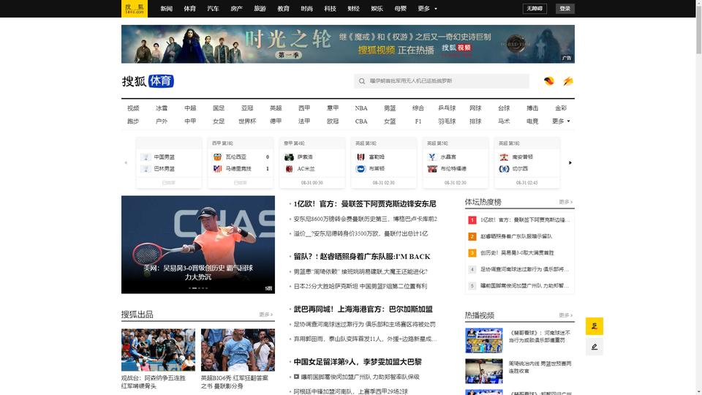Open headline 武巴再同城！上海海港官方：巴尔加斯加盟
Screen dimensions: 702x395
pyautogui.click(x=363, y=309)
